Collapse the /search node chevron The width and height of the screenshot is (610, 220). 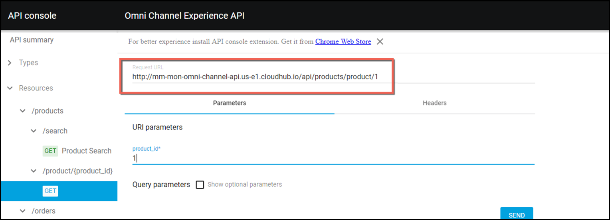pyautogui.click(x=34, y=131)
